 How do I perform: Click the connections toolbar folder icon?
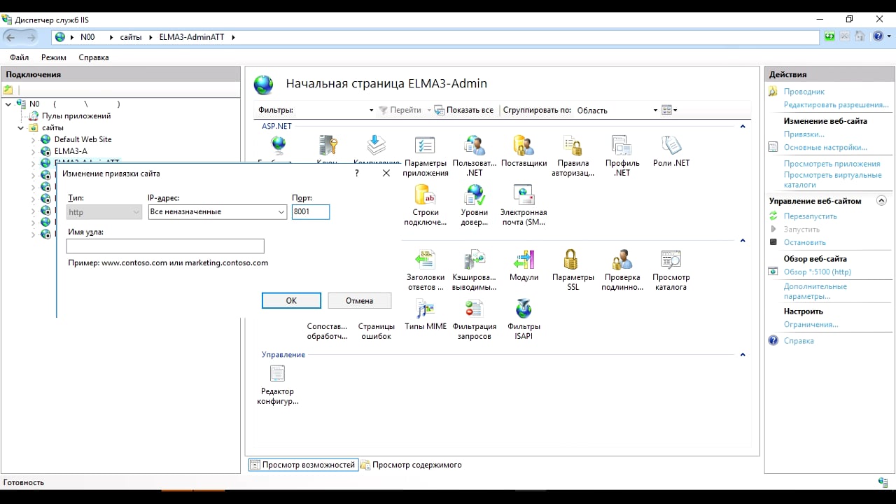click(x=8, y=90)
